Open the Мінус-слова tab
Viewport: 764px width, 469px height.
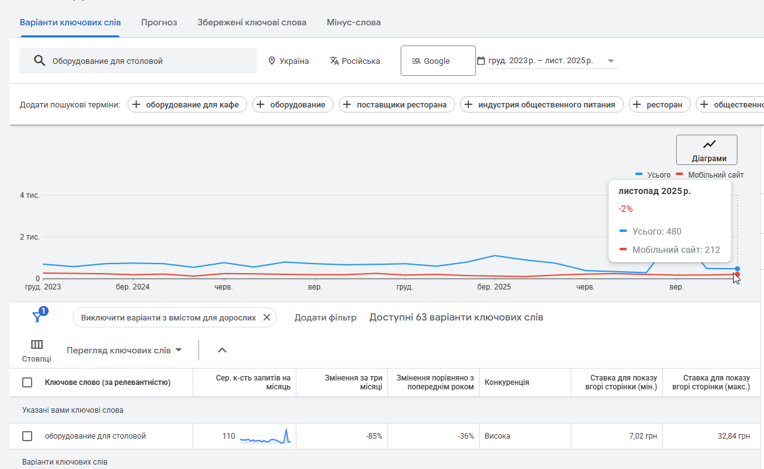pyautogui.click(x=353, y=23)
